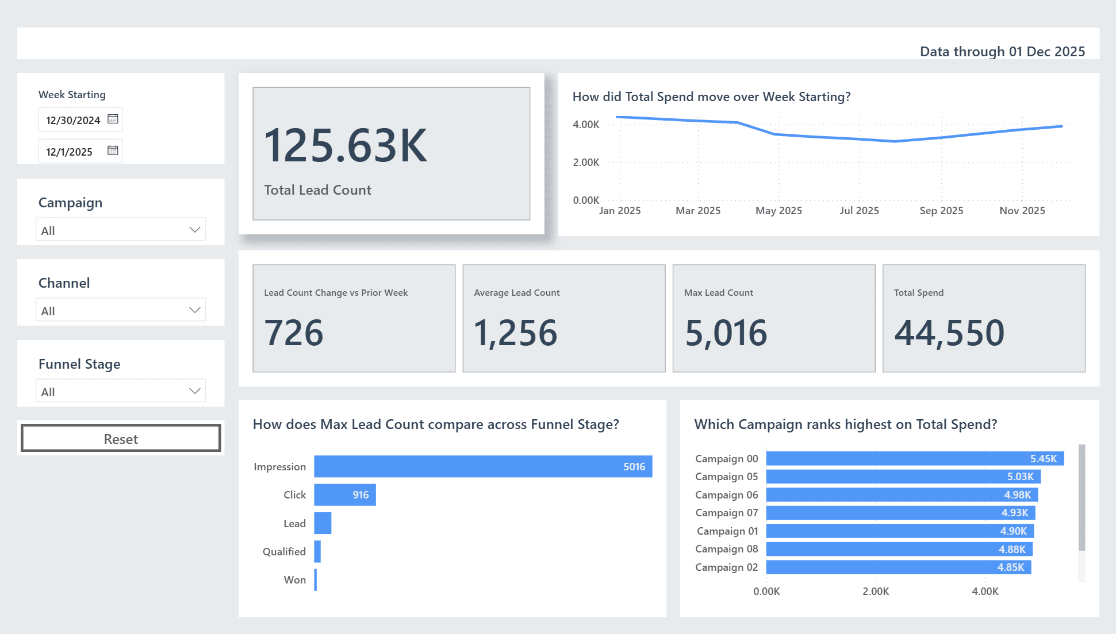Click the 'Won' category label
This screenshot has height=634, width=1116.
[294, 579]
